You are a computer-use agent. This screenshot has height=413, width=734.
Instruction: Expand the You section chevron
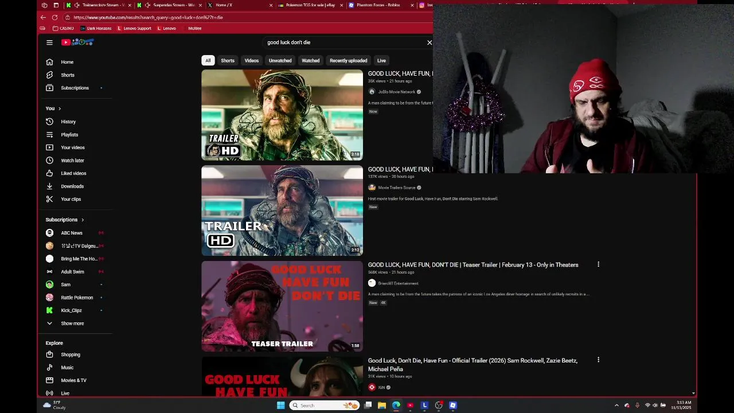click(x=59, y=108)
